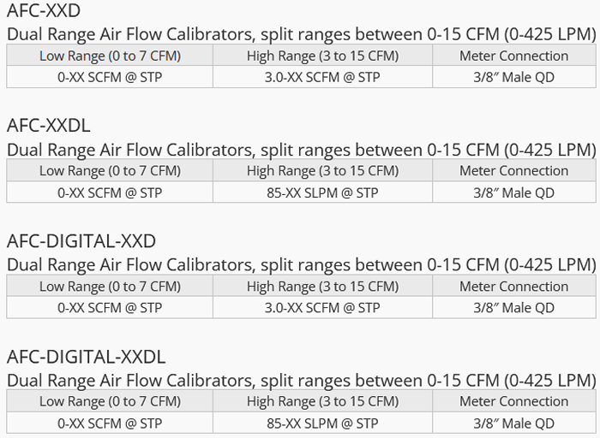Click Low Range header in AFC-DIGITAL-XXD table

click(110, 286)
